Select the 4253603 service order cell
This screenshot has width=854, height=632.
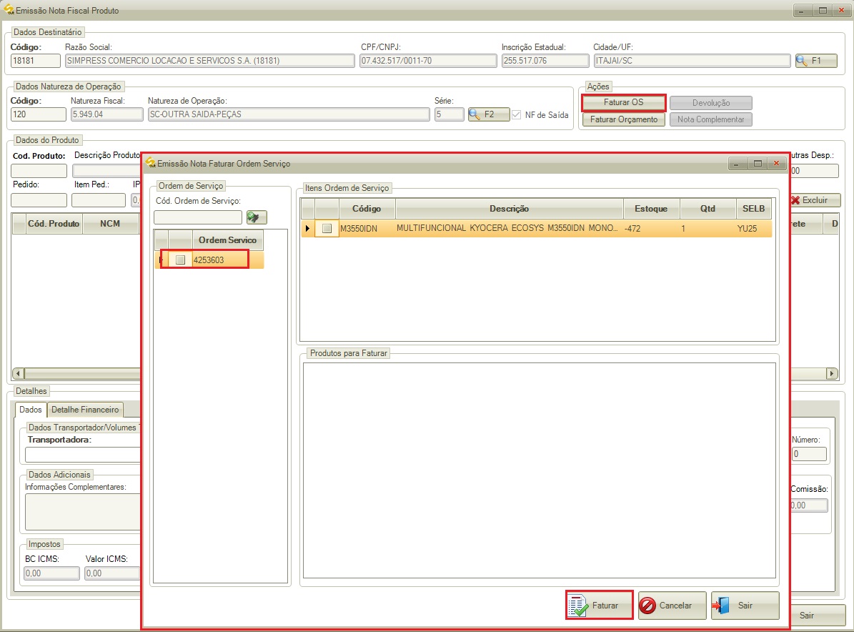point(228,260)
